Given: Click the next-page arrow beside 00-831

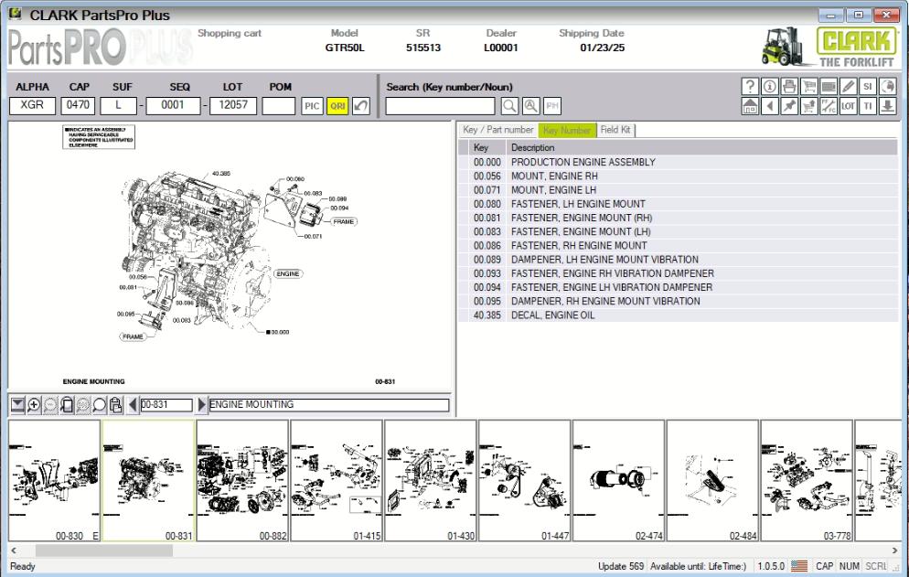Looking at the screenshot, I should pos(201,403).
